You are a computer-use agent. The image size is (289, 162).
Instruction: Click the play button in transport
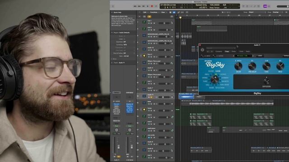tap(148, 6)
